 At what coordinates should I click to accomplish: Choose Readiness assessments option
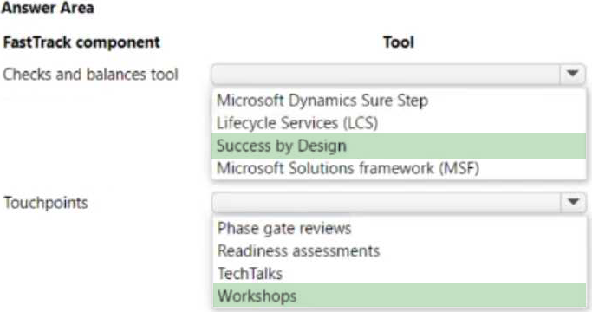[x=400, y=250]
